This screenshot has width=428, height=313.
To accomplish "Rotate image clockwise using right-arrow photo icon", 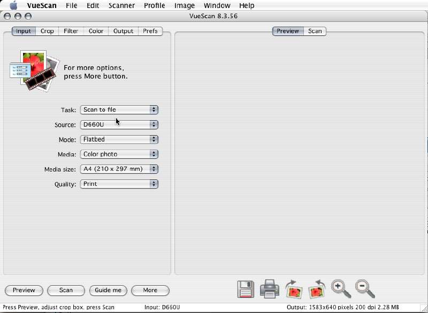I will (x=294, y=289).
